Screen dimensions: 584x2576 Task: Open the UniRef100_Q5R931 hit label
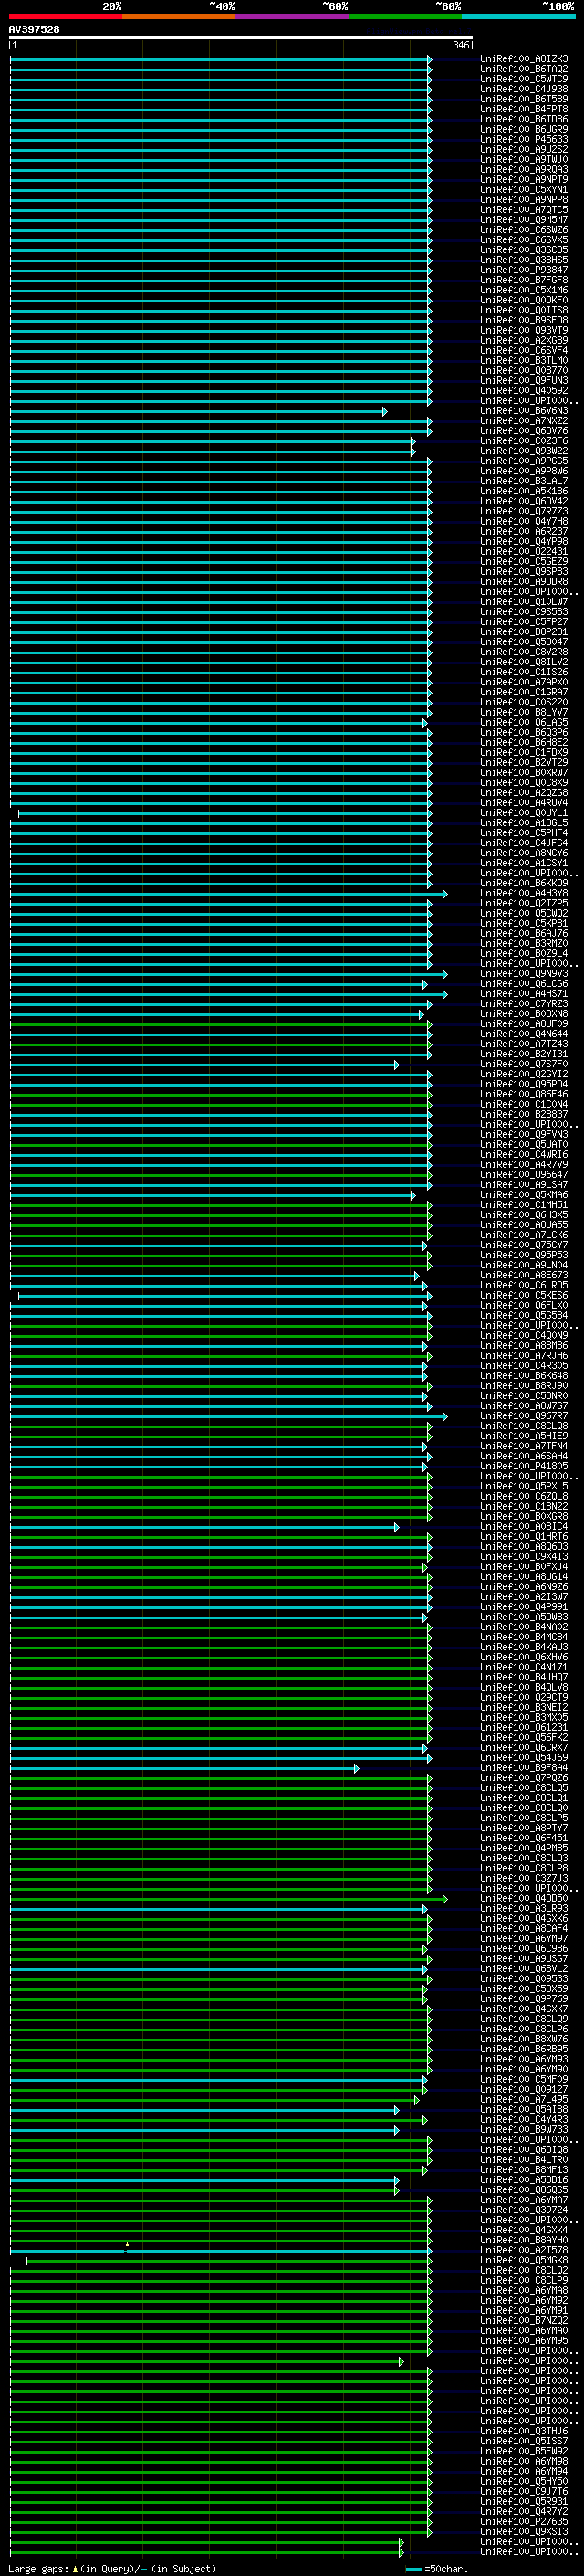click(x=524, y=2502)
